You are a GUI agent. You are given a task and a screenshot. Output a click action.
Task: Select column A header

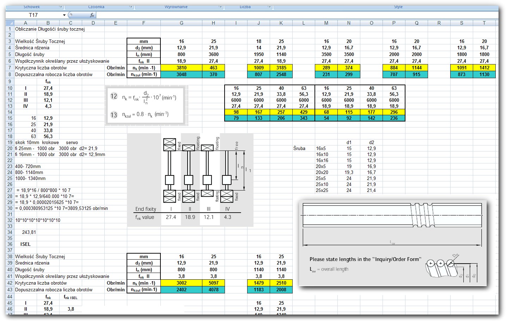click(25, 23)
